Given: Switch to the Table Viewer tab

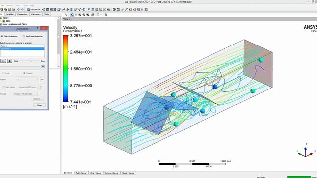Looking at the screenshot, I should coord(81,173).
